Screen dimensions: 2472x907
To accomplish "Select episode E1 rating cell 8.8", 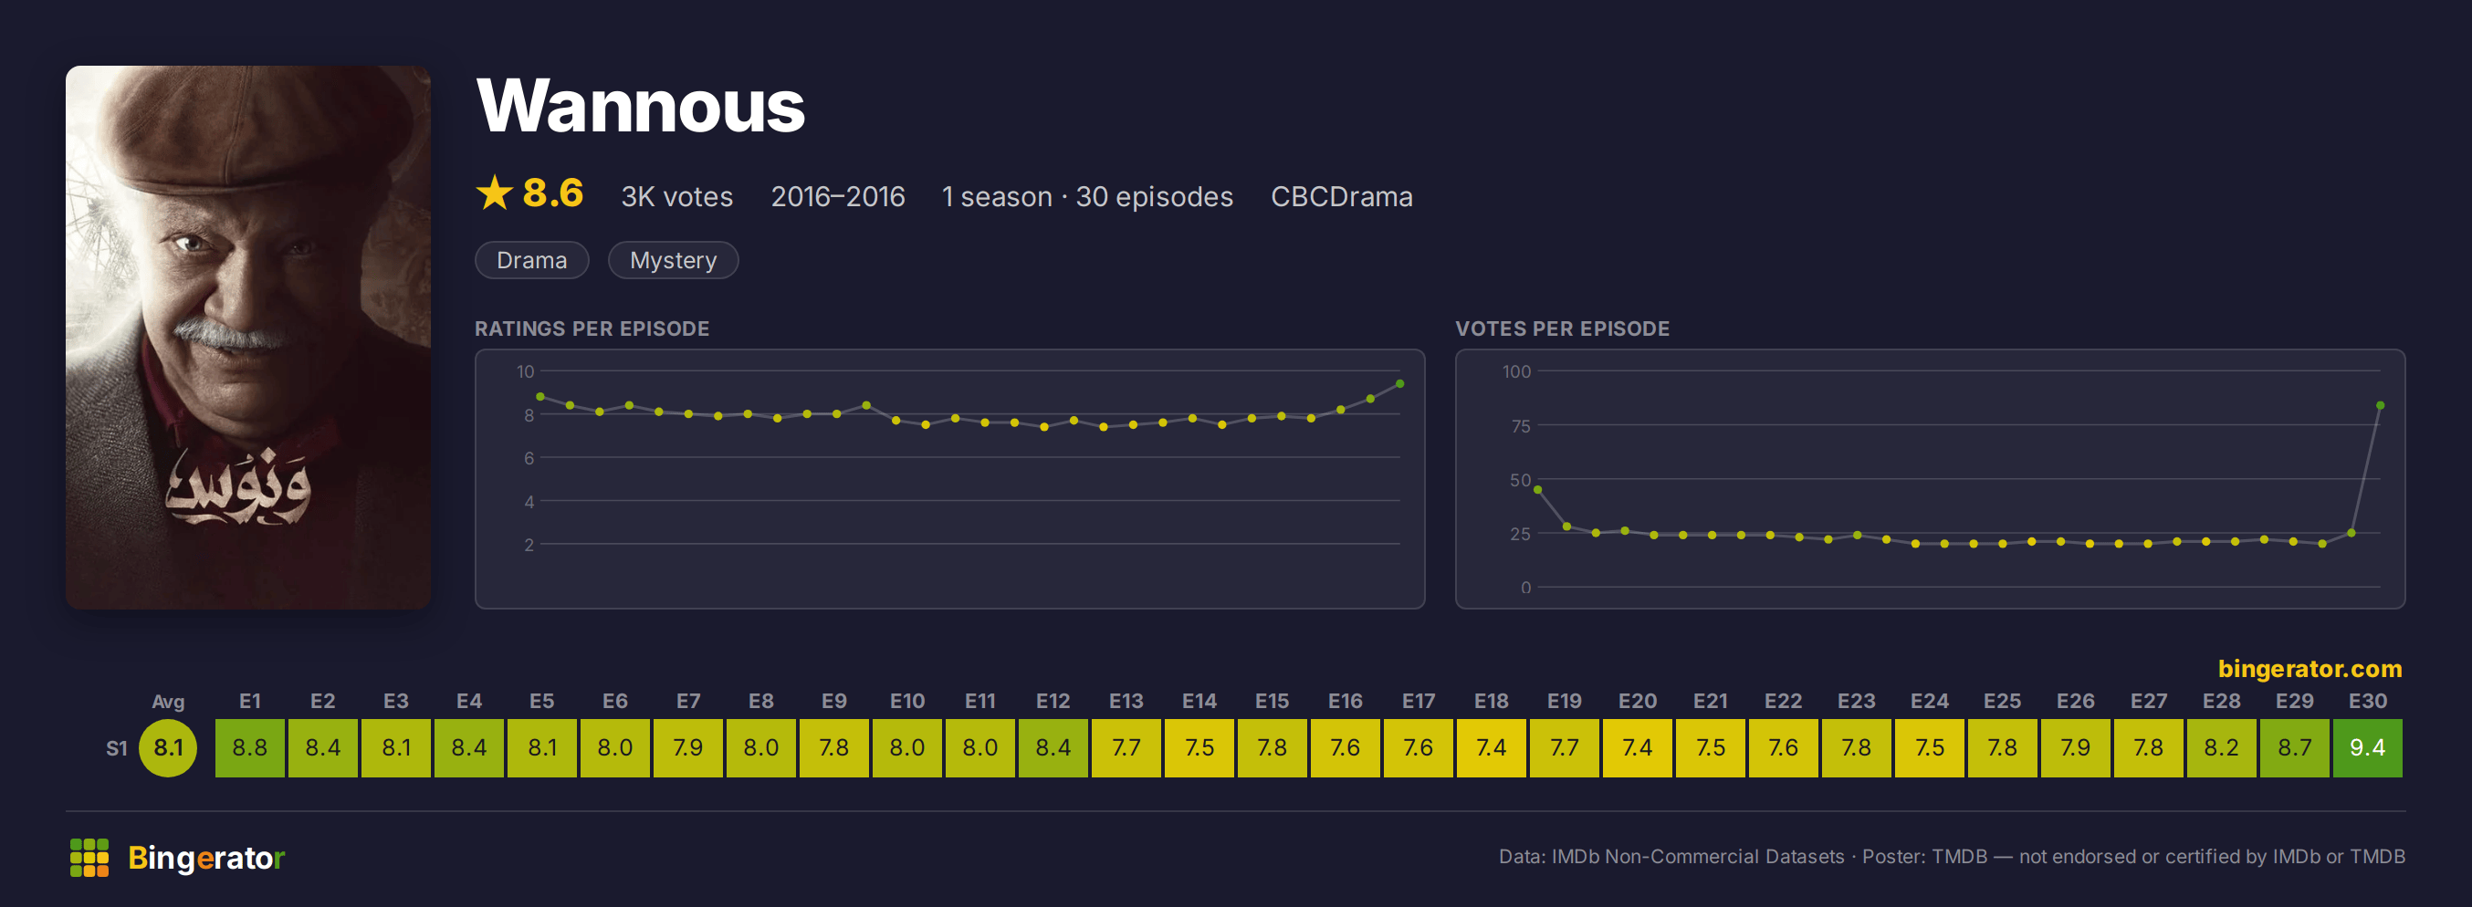I will [x=249, y=748].
